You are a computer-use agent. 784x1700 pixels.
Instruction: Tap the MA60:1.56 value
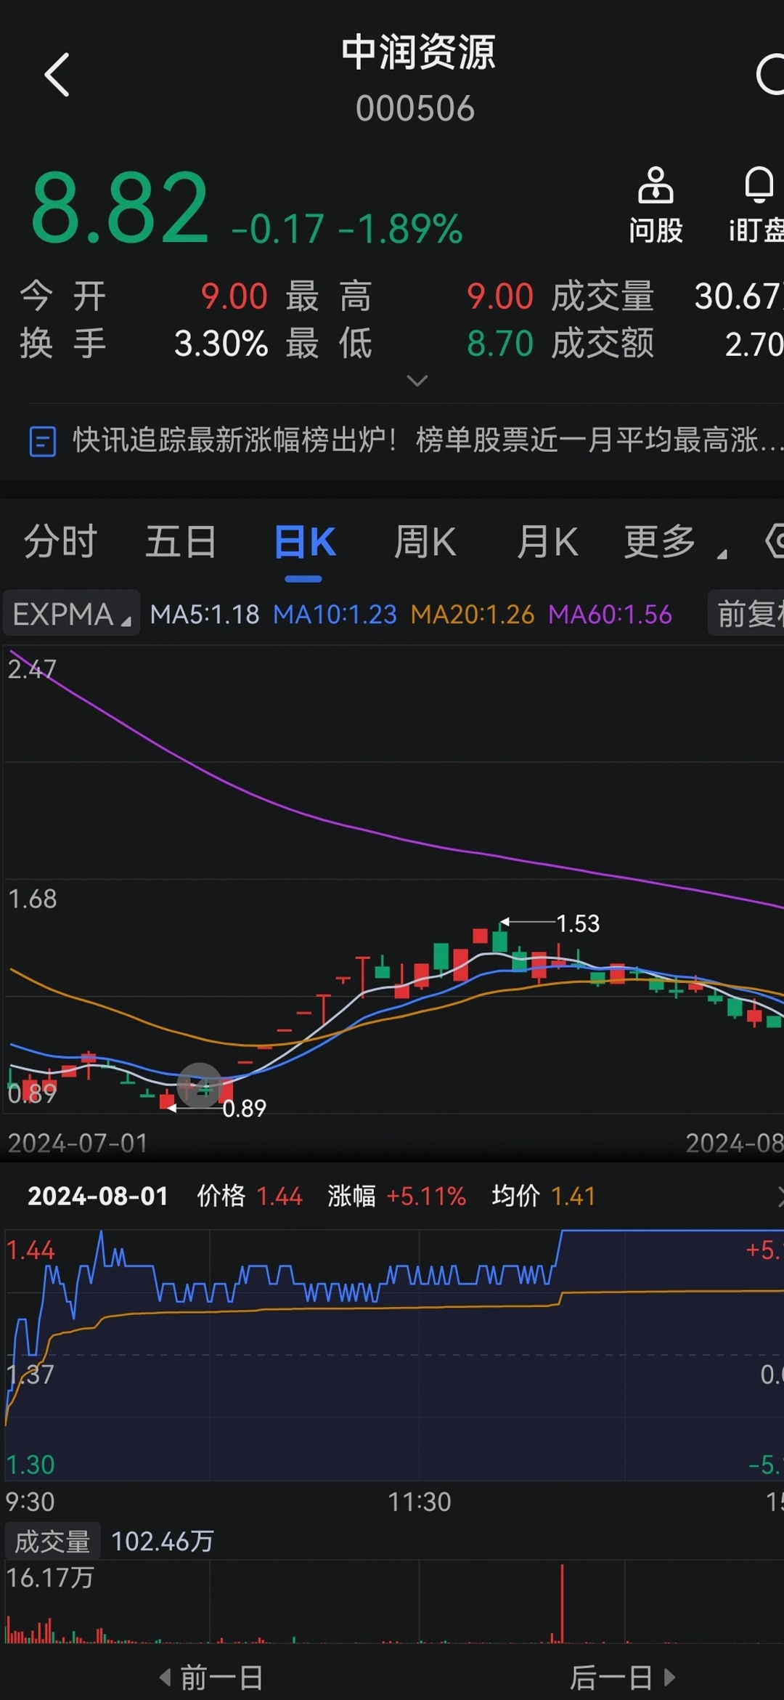[x=610, y=615]
